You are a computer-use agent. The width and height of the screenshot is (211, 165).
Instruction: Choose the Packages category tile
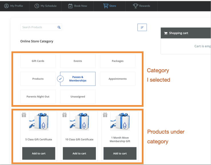point(118,61)
